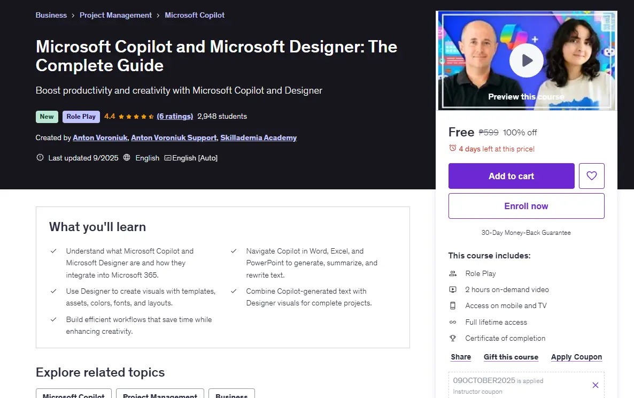Screen dimensions: 634x398
Task: Click the 'What you'll learn' heading
Action: [x=97, y=227]
